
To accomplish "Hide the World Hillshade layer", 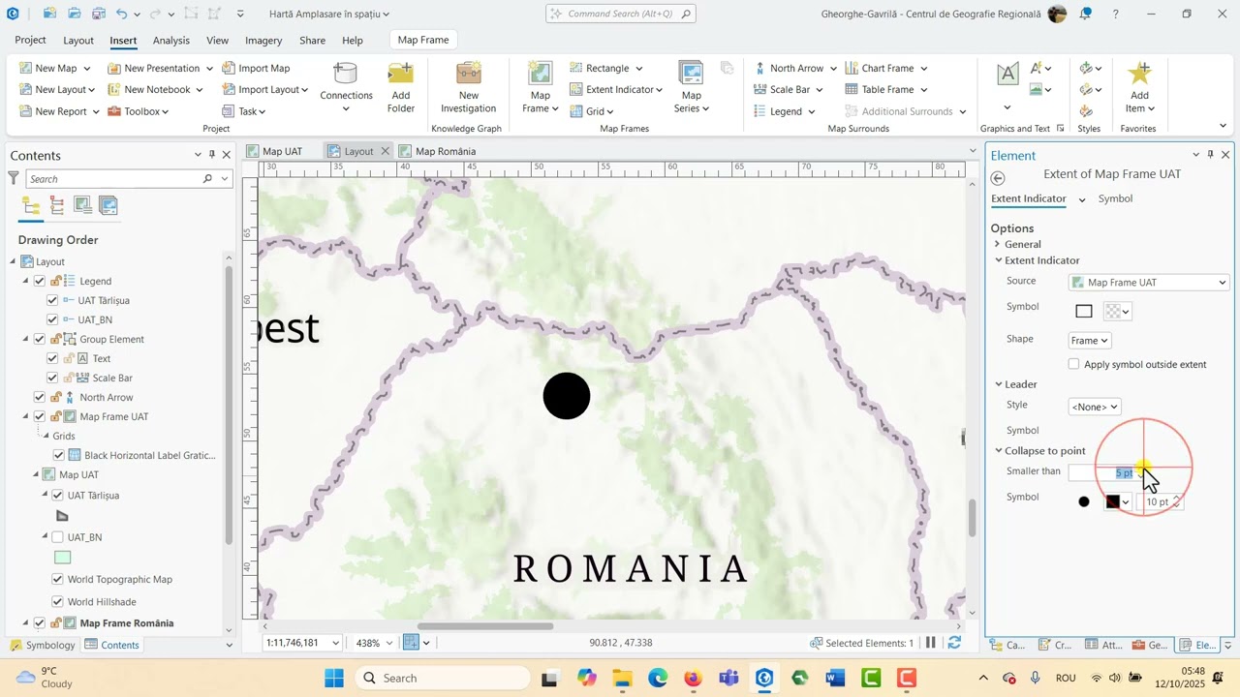I will pyautogui.click(x=57, y=602).
